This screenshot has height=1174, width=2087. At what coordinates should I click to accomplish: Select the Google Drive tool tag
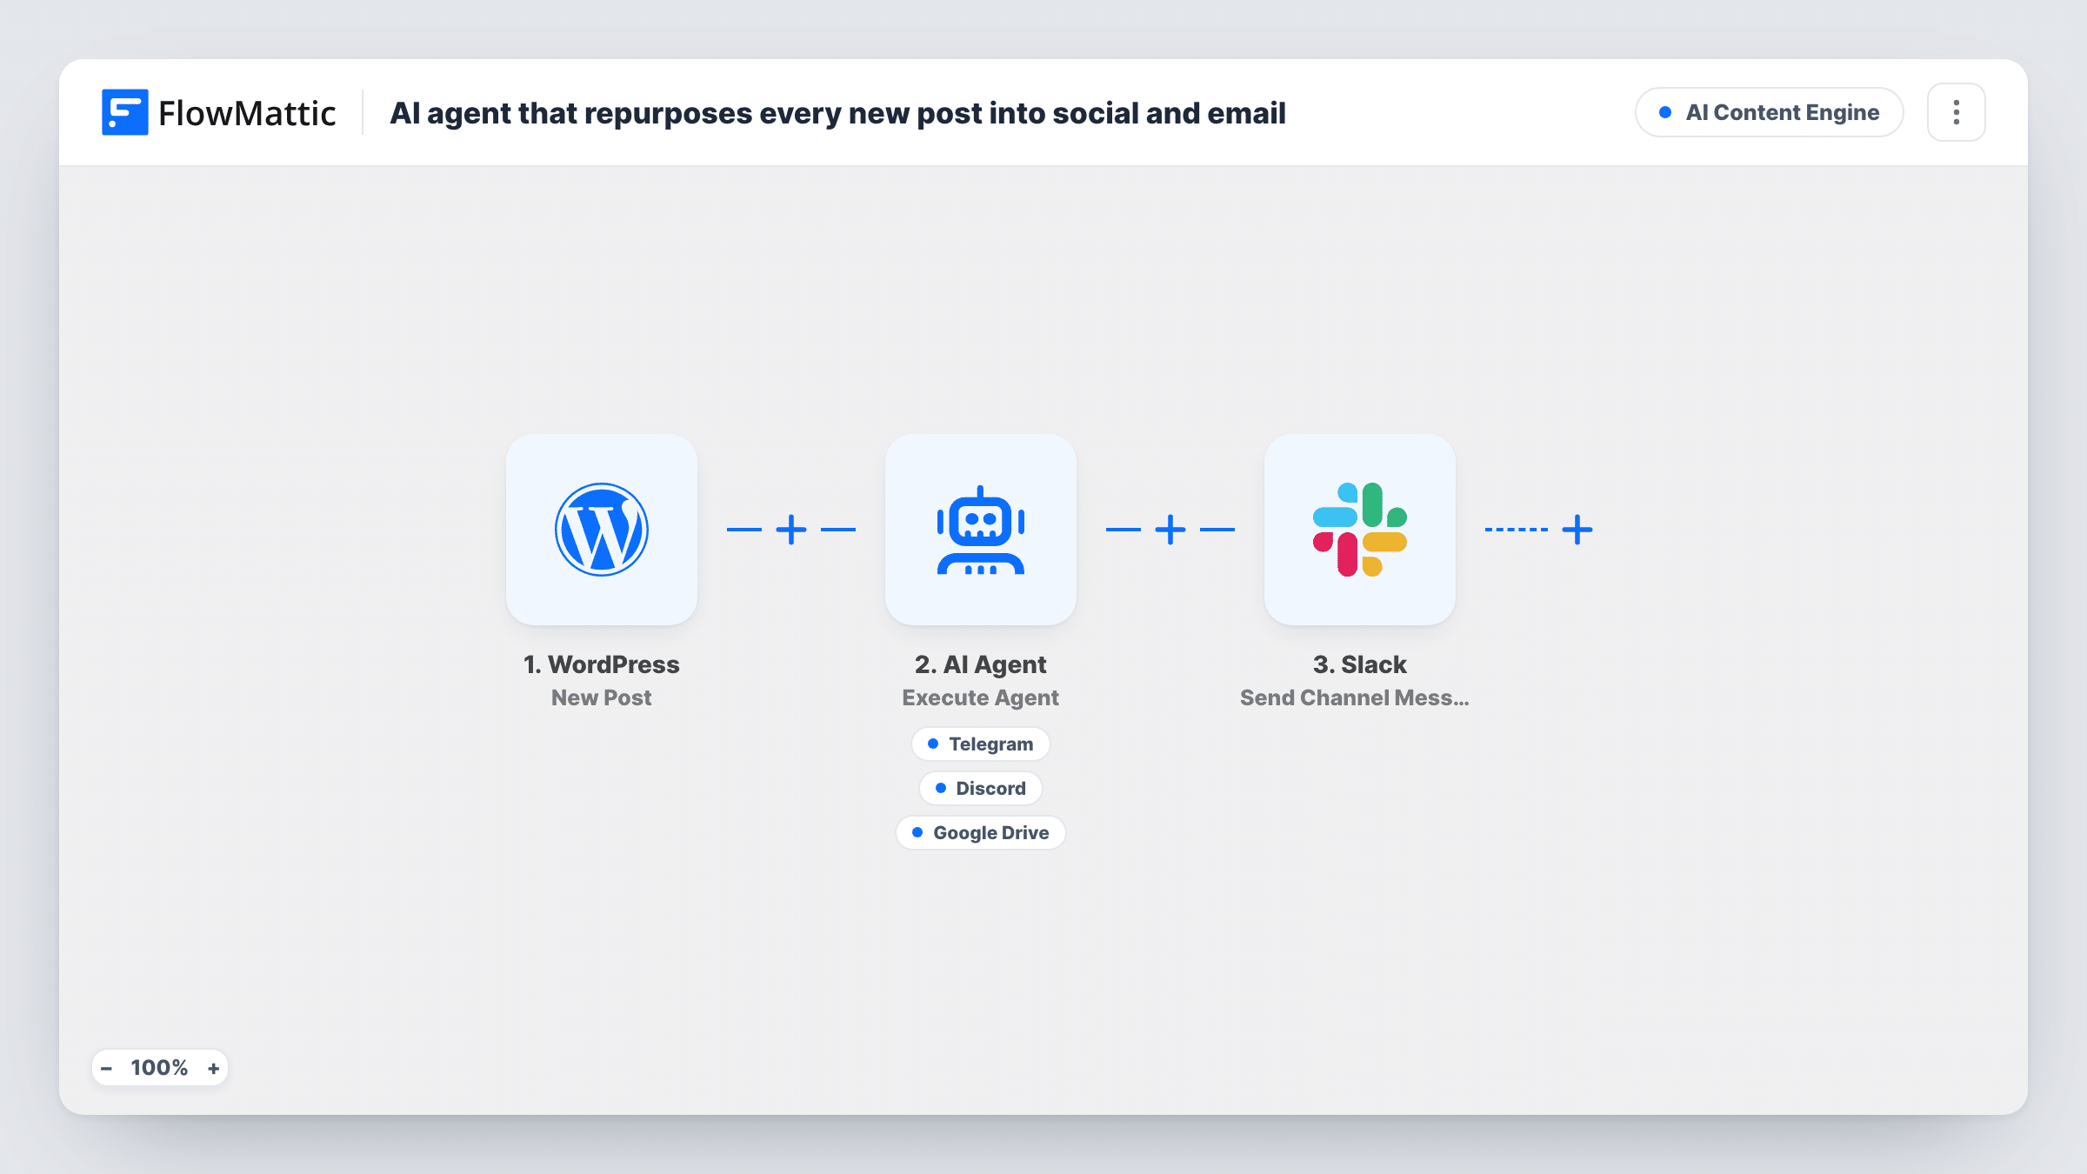980,832
